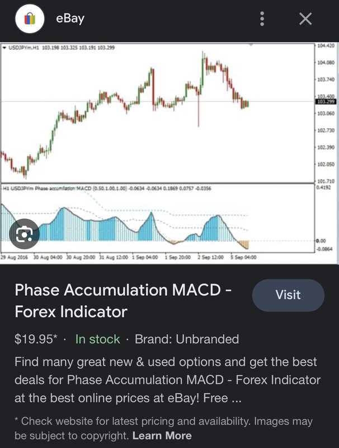
Task: Click the 103.299 current price tag
Action: pyautogui.click(x=326, y=102)
